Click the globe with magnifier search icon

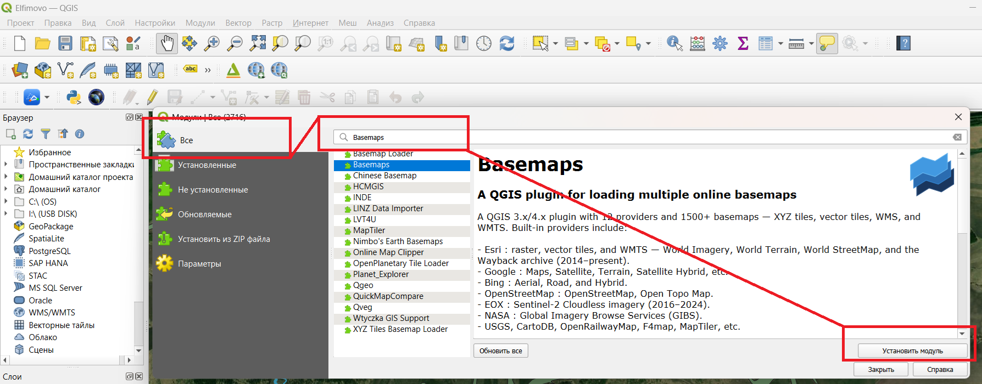(x=279, y=70)
